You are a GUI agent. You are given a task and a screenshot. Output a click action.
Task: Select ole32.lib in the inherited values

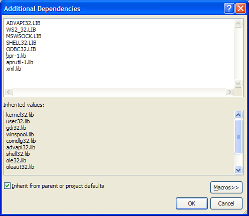point(16,160)
